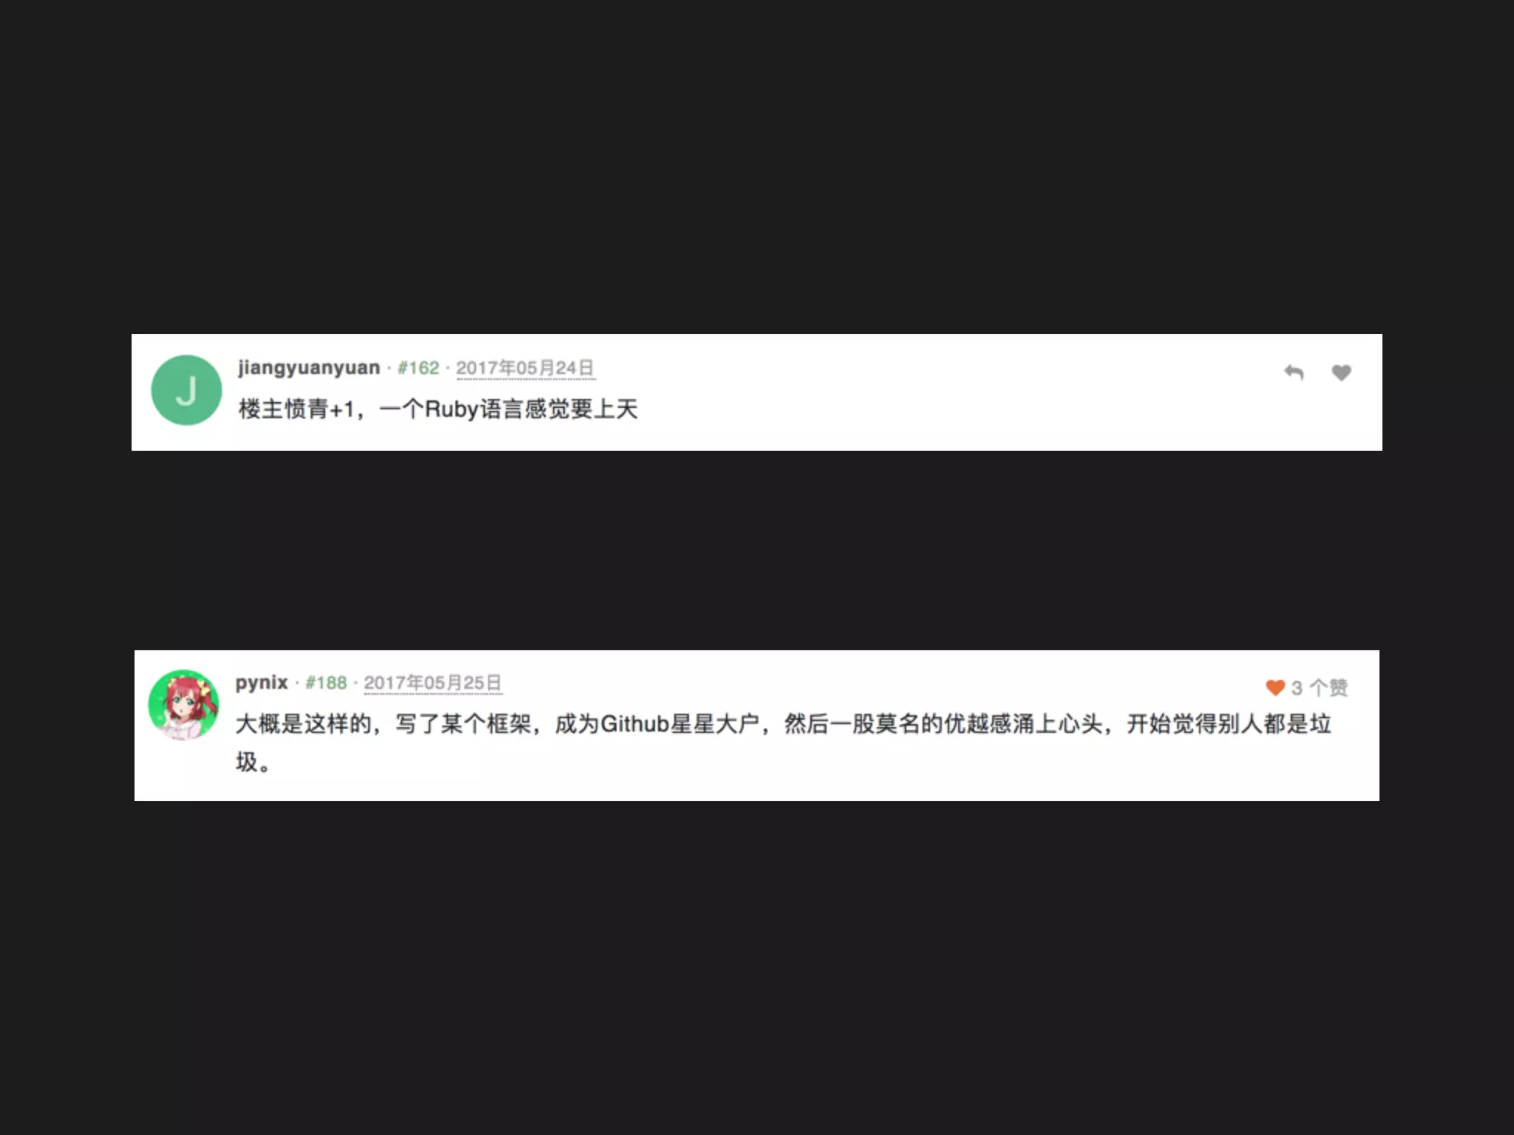
Task: Open pynix's user profile name
Action: point(262,682)
